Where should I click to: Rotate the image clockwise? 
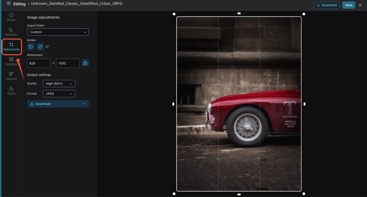tap(40, 47)
